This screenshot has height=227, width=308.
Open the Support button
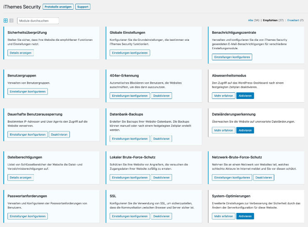click(83, 7)
